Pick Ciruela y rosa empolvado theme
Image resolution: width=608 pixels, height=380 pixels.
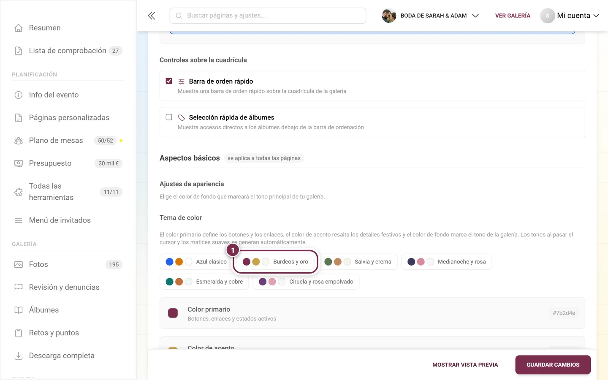click(306, 282)
